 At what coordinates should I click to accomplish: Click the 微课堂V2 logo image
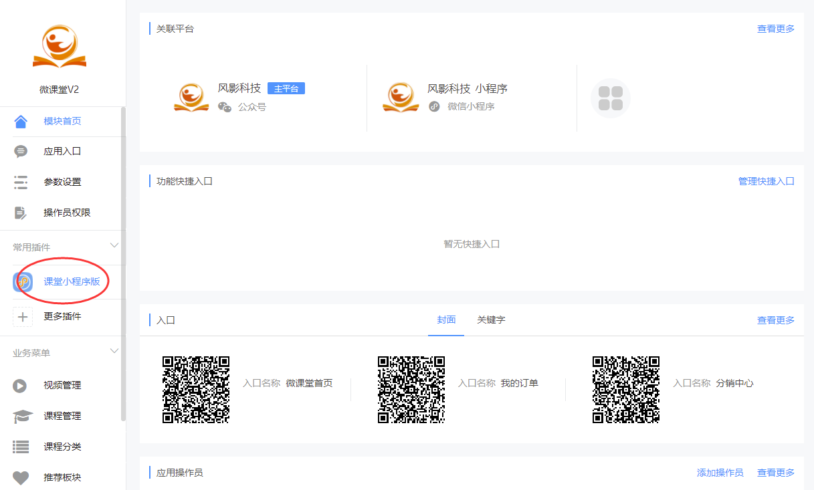tap(60, 46)
